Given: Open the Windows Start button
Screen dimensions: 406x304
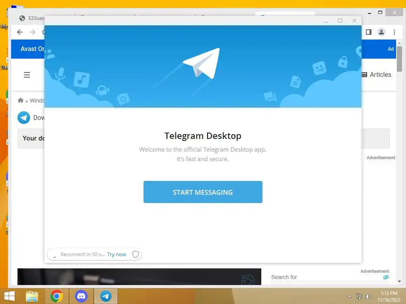Looking at the screenshot, I should coord(10,296).
